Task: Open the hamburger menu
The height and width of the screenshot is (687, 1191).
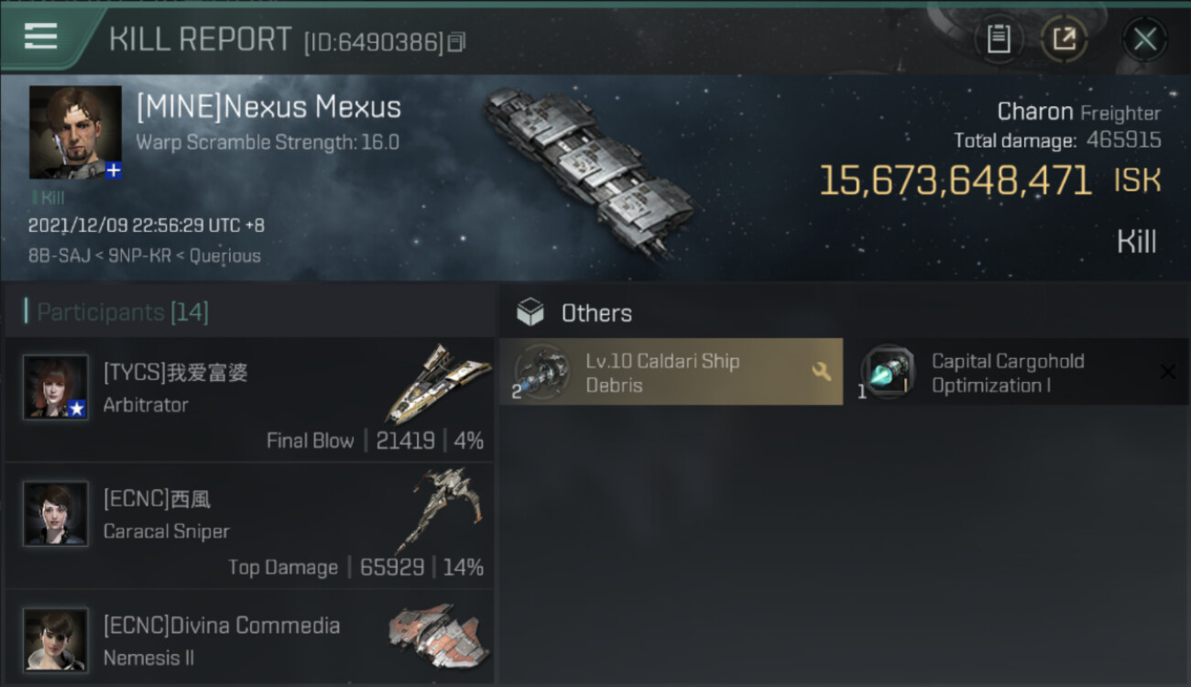Action: pyautogui.click(x=40, y=37)
